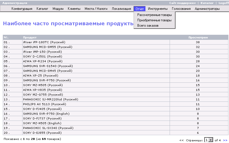Open product SONY MZ-G755 (Русский)
The image size is (229, 143).
[x=43, y=95]
